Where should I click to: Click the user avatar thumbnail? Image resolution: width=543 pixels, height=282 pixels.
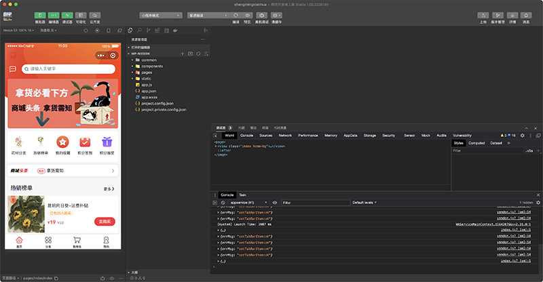coord(7,16)
